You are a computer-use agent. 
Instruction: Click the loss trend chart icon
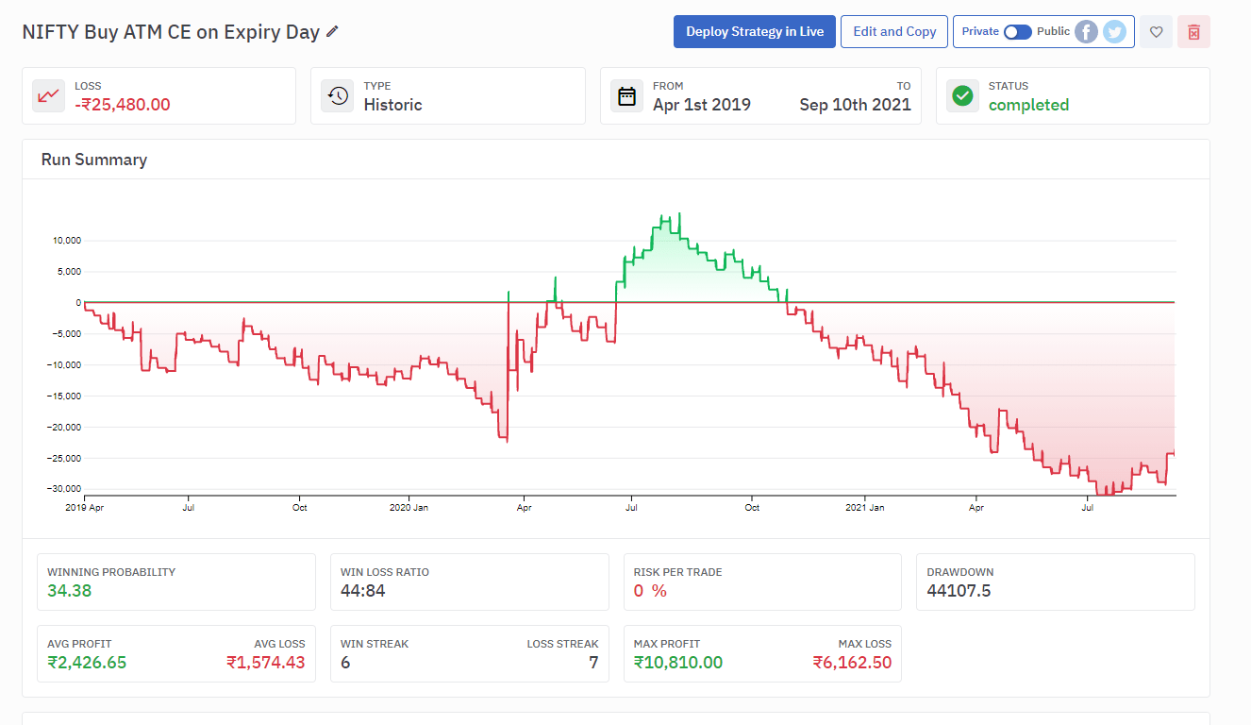(x=48, y=95)
